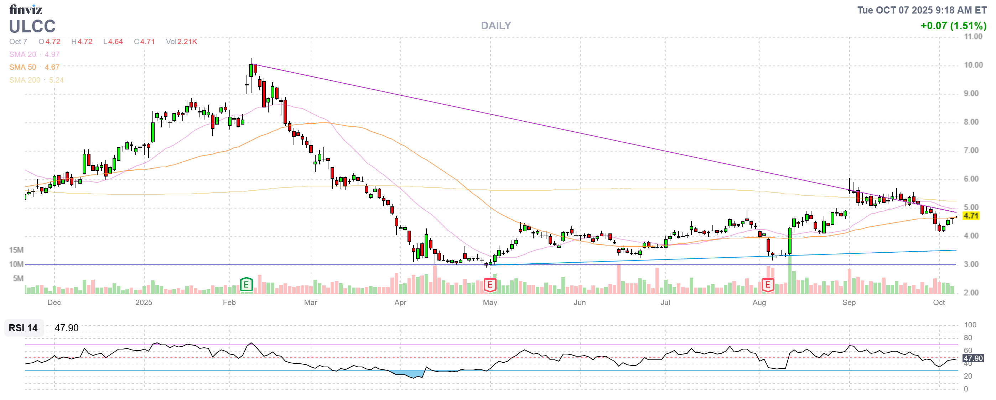Select the SMA 20 legend label
Viewport: 996px width, 400px height.
[22, 54]
